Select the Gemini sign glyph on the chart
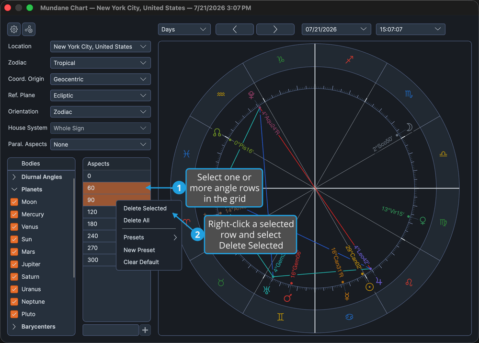Screen dimensions: 479x343 tap(280, 317)
